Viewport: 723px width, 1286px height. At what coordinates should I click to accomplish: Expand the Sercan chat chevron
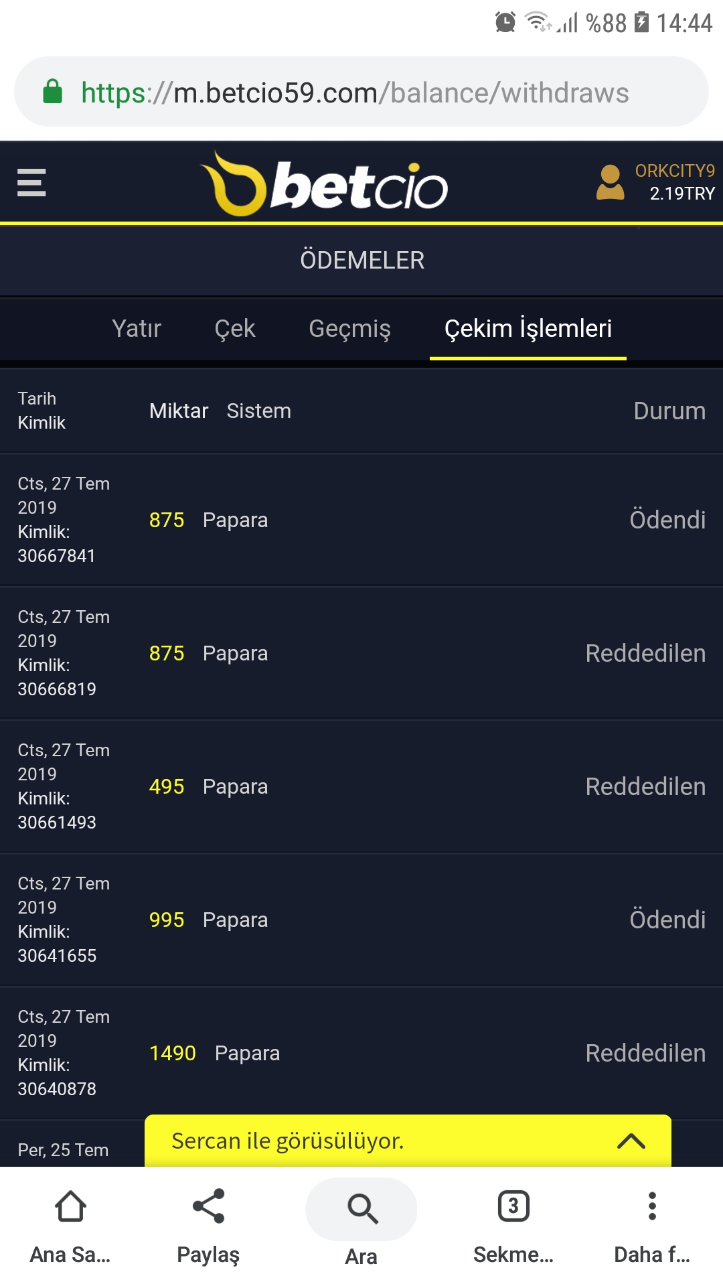click(x=631, y=1141)
